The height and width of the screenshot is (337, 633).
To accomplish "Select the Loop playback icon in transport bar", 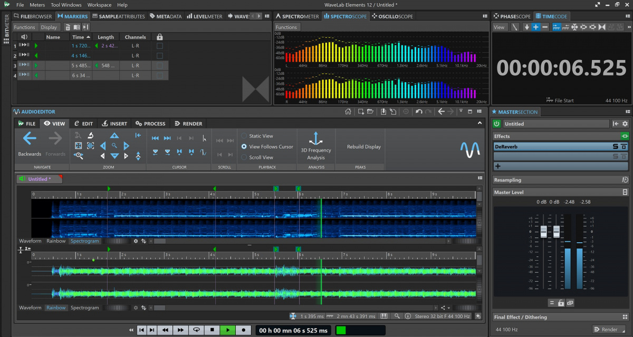I will tap(196, 330).
